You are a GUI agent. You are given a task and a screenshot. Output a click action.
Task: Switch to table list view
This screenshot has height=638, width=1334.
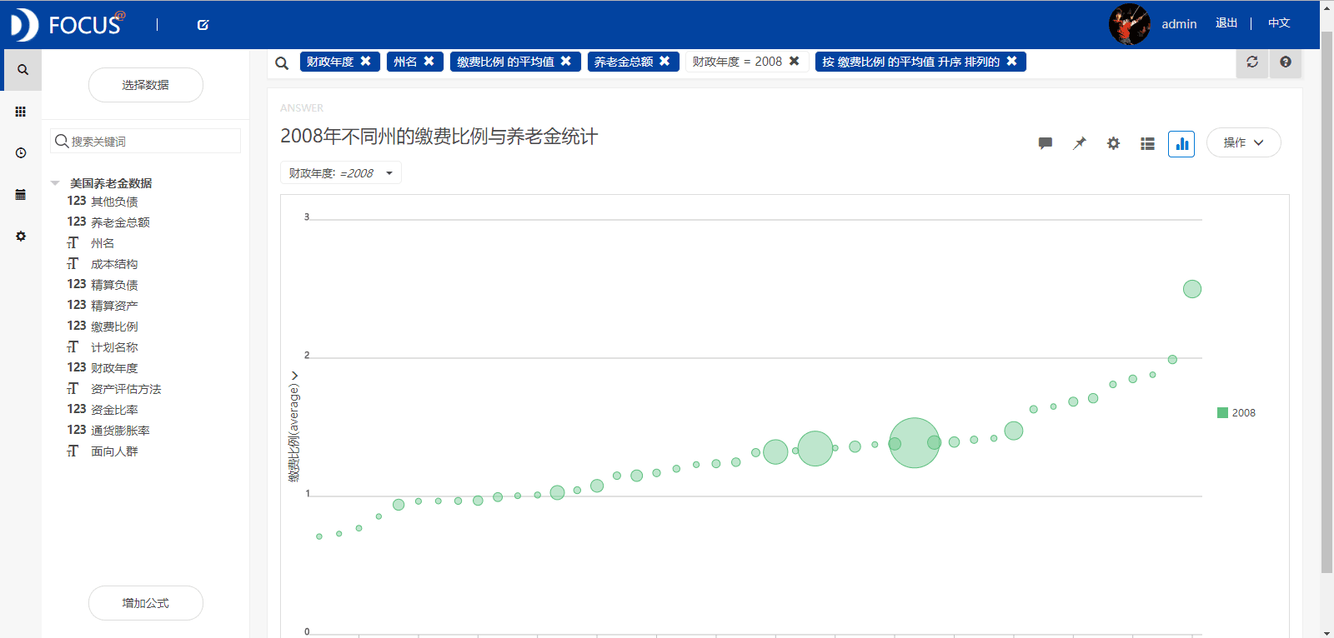[x=1147, y=143]
